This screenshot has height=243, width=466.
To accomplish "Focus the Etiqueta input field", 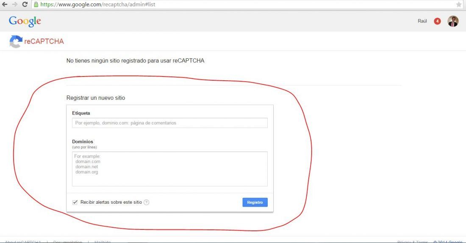I will [x=170, y=123].
